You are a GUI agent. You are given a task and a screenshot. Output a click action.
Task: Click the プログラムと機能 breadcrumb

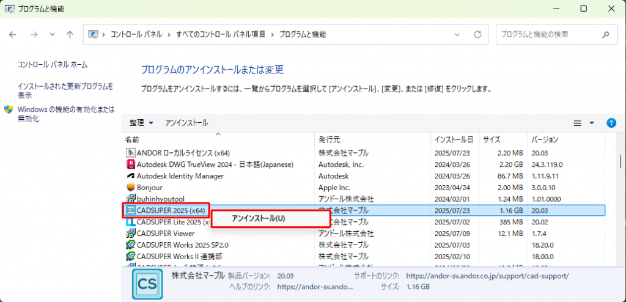[303, 35]
